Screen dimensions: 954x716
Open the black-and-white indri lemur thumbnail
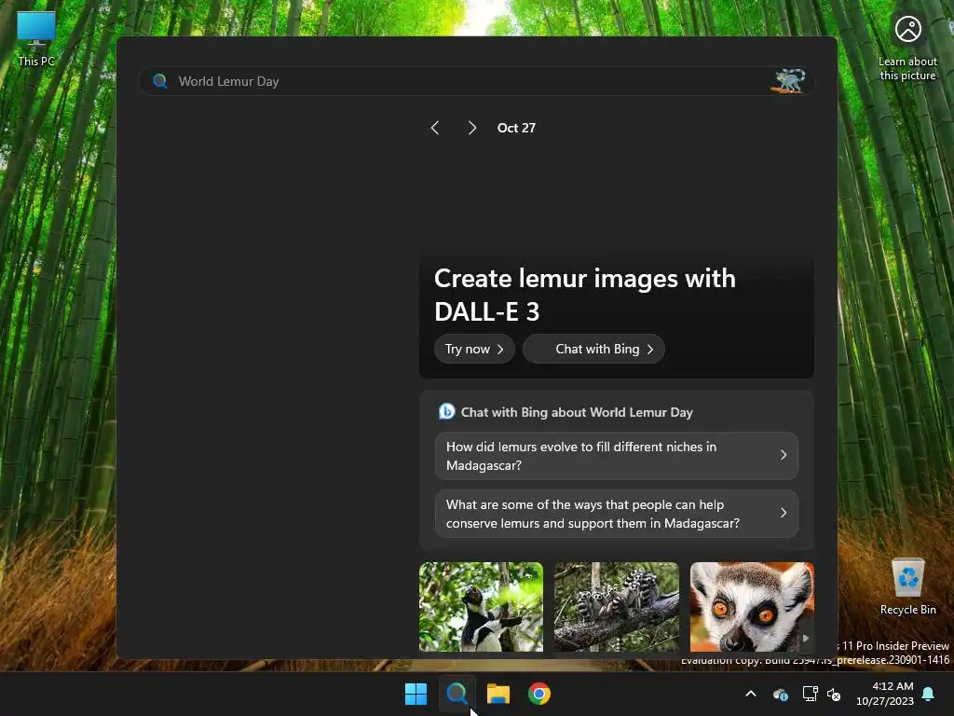pyautogui.click(x=481, y=607)
